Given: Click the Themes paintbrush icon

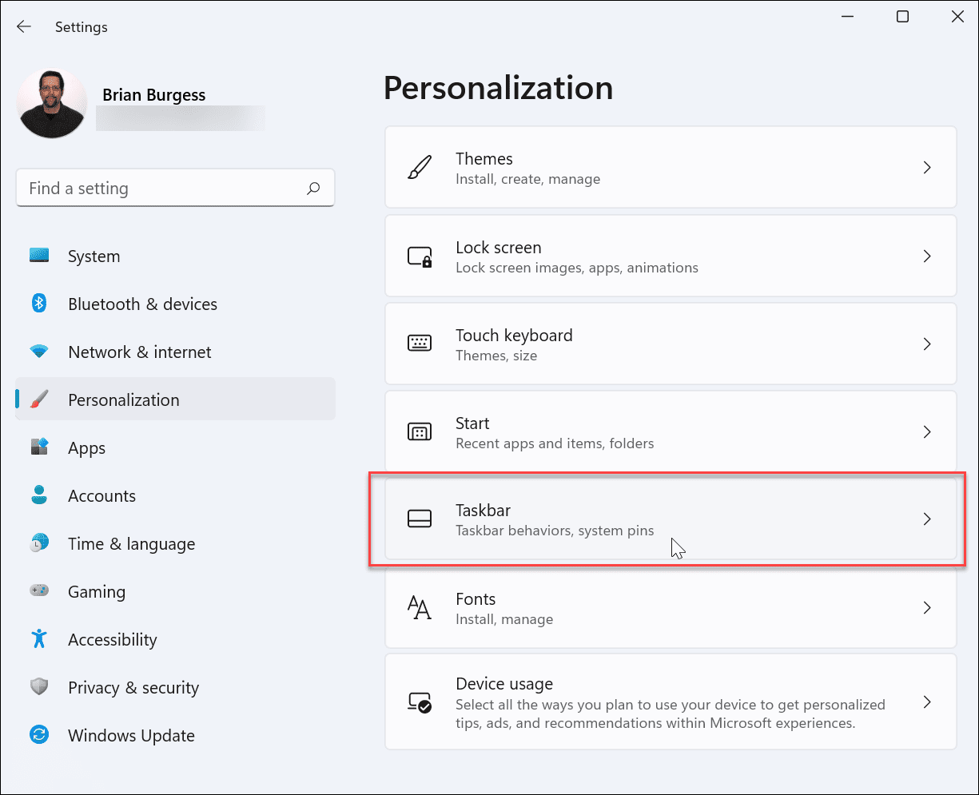Looking at the screenshot, I should tap(420, 167).
